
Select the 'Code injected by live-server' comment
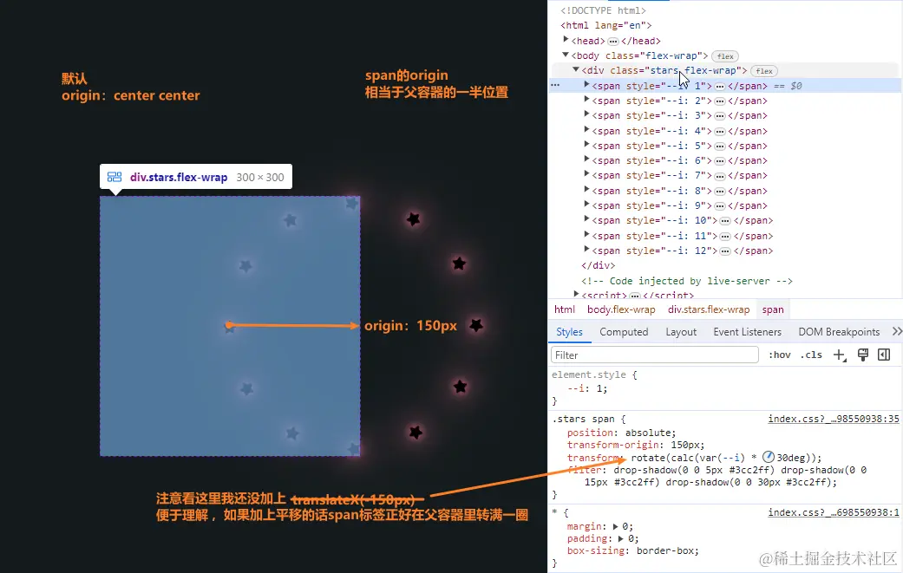click(x=687, y=282)
